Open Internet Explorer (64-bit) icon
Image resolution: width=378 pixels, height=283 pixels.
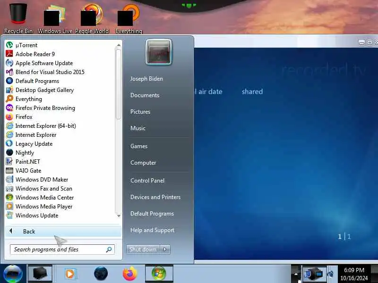(x=9, y=126)
